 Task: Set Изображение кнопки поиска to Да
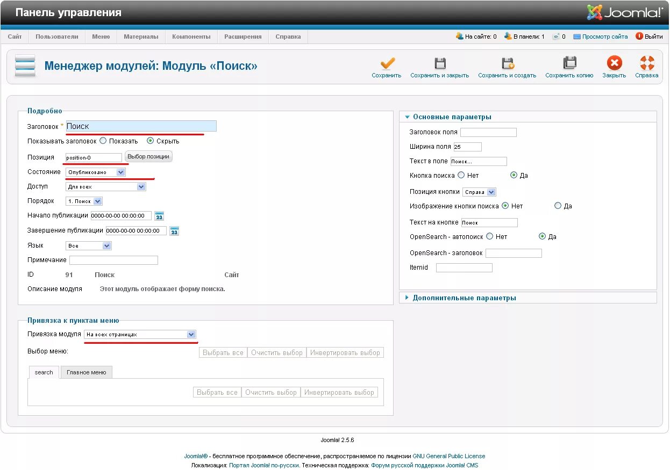coord(558,206)
